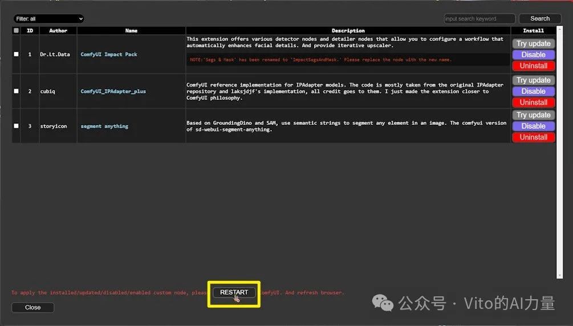The width and height of the screenshot is (573, 326).
Task: Open the Filter: all dropdown
Action: [x=48, y=19]
